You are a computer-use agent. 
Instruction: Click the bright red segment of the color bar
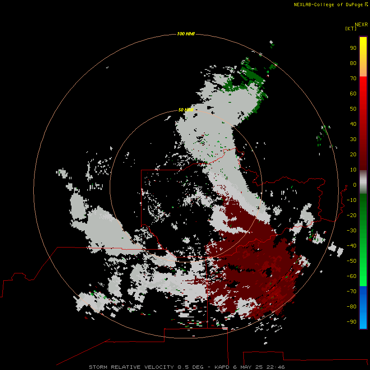(363, 83)
